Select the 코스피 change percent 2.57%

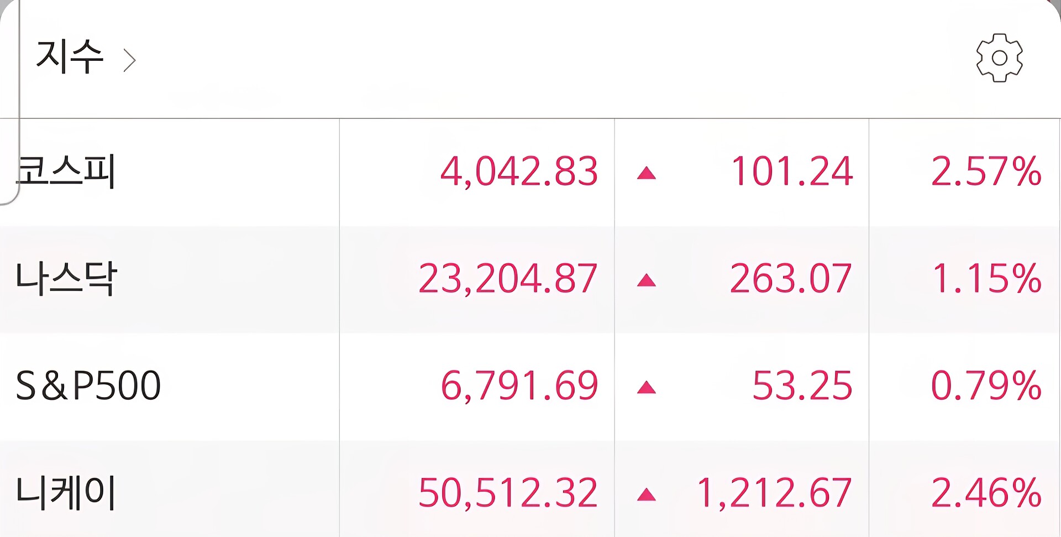986,171
